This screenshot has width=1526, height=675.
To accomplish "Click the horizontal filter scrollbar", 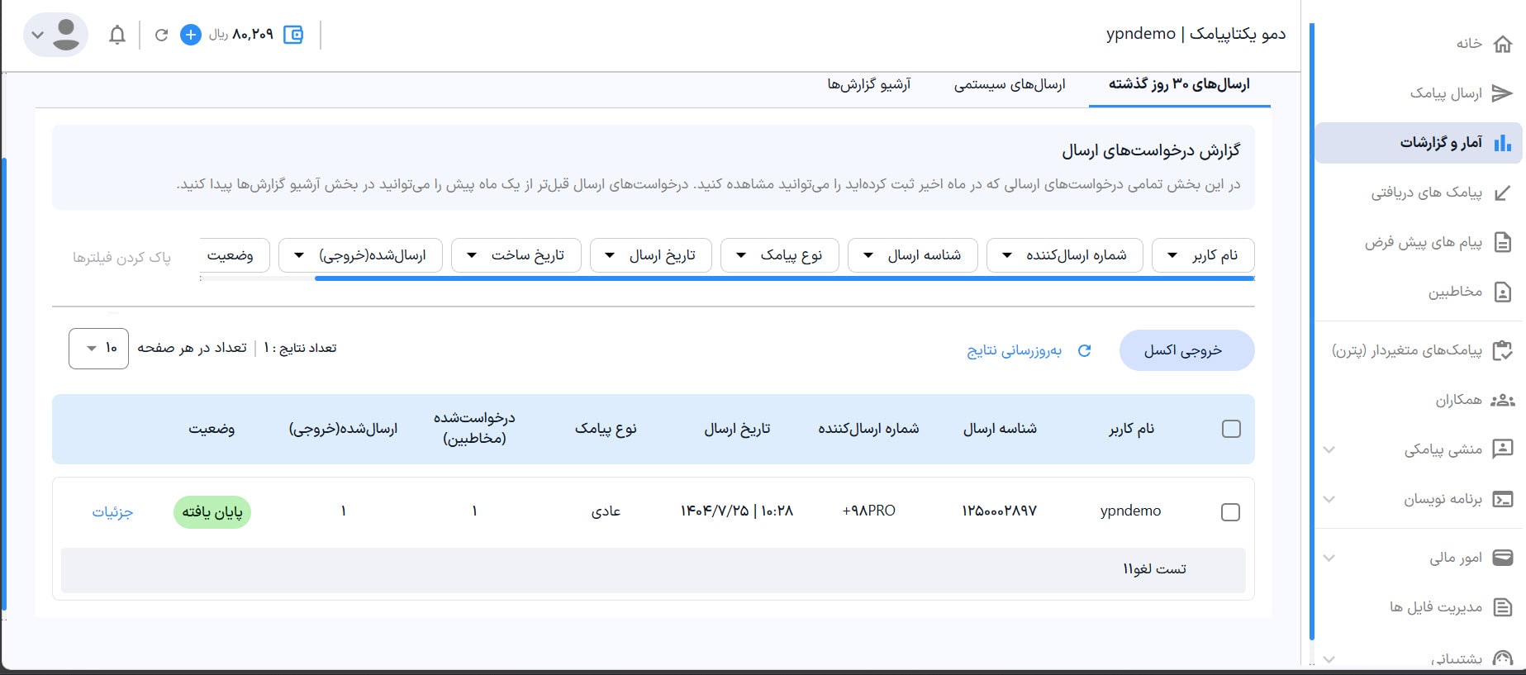I will [x=783, y=278].
